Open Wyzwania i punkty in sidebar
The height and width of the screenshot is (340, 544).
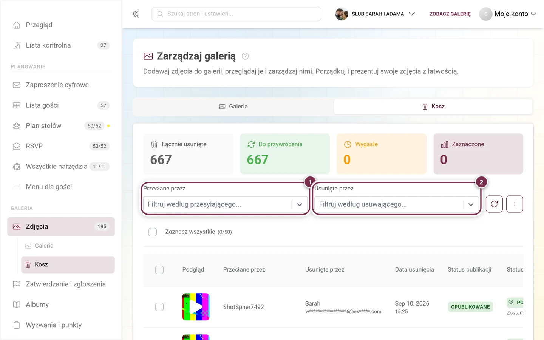[x=61, y=325]
